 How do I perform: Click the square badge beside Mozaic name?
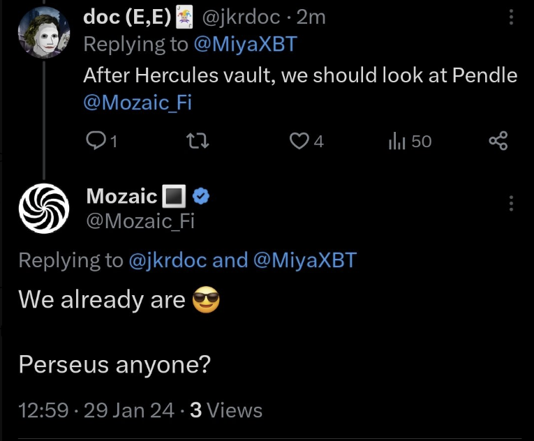pos(172,197)
